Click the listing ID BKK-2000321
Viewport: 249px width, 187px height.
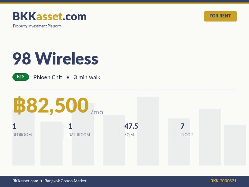pos(223,181)
